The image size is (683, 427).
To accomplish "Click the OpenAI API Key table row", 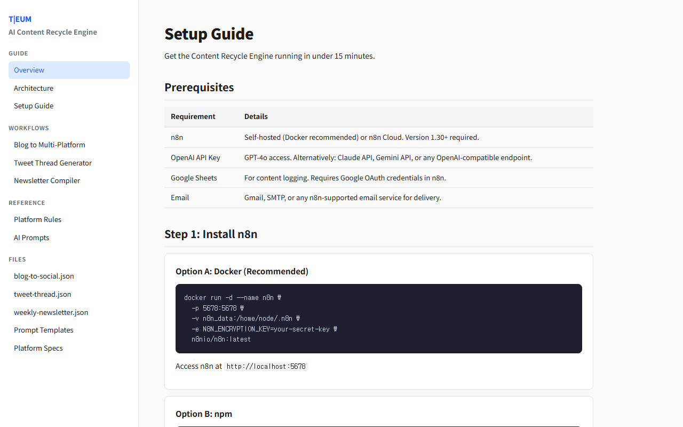I will click(378, 157).
